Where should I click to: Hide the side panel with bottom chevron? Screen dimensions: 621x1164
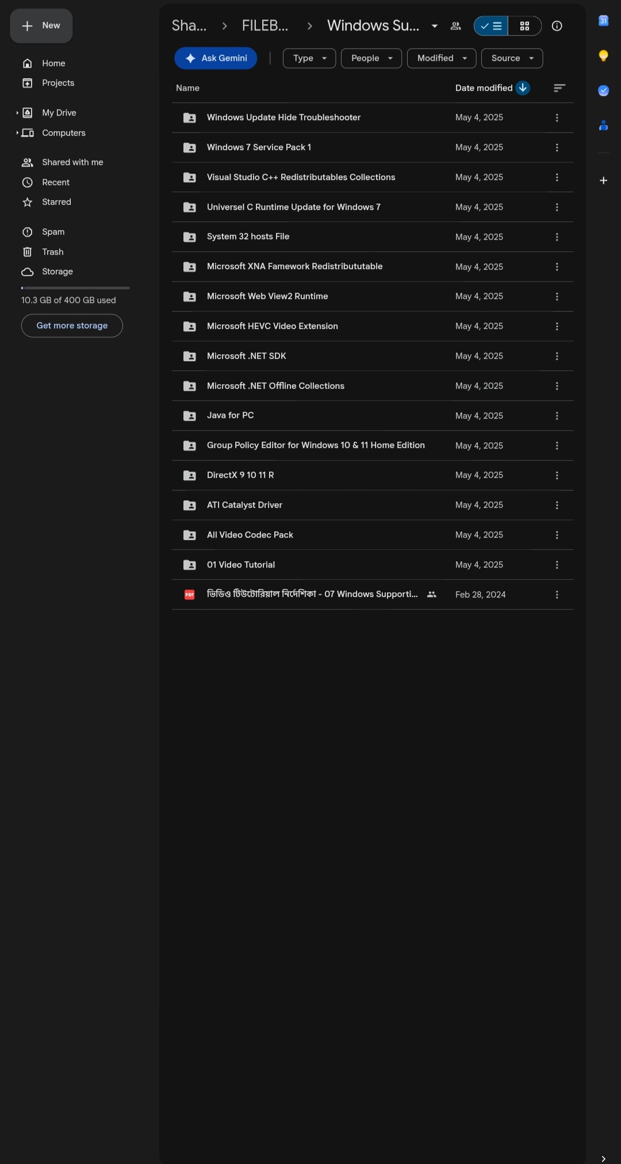point(603,1158)
